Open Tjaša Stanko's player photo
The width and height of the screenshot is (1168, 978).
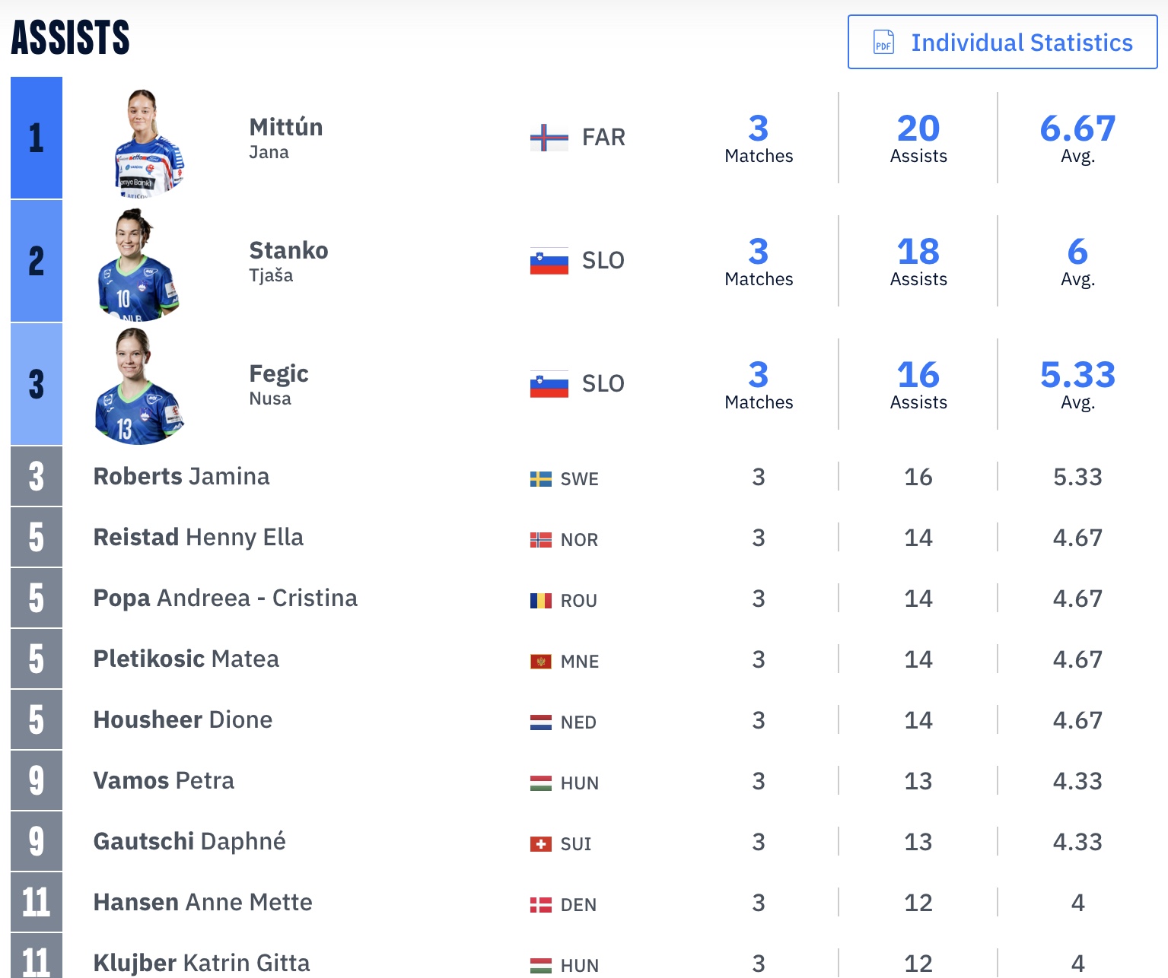(x=137, y=265)
